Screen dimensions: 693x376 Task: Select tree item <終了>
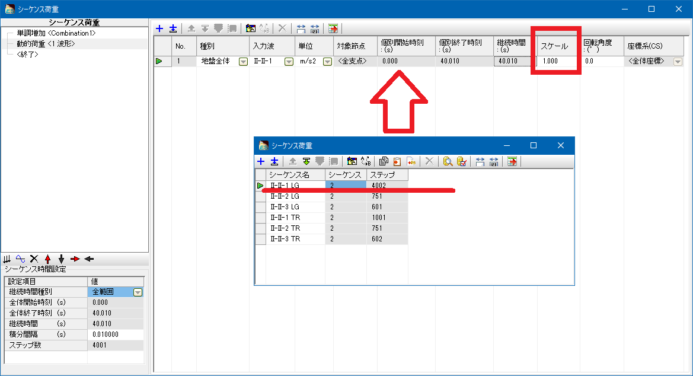pyautogui.click(x=27, y=55)
